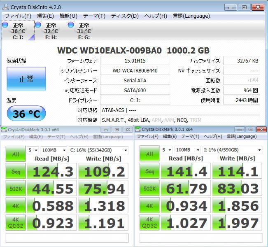Open ヘルプ(H) menu in CrystalDiskInfo
Image resolution: width=268 pixels, height=247 pixels.
coord(156,16)
